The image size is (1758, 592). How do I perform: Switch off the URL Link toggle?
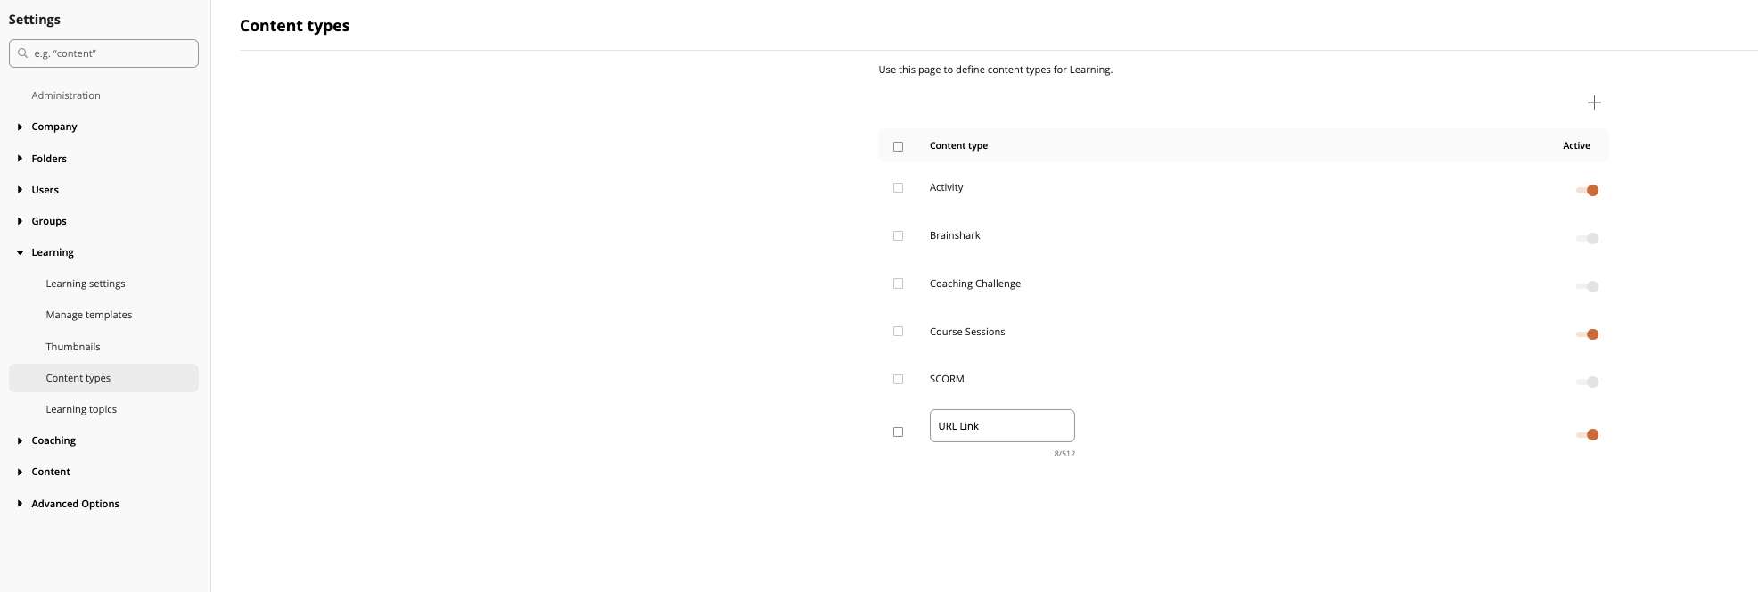coord(1587,434)
